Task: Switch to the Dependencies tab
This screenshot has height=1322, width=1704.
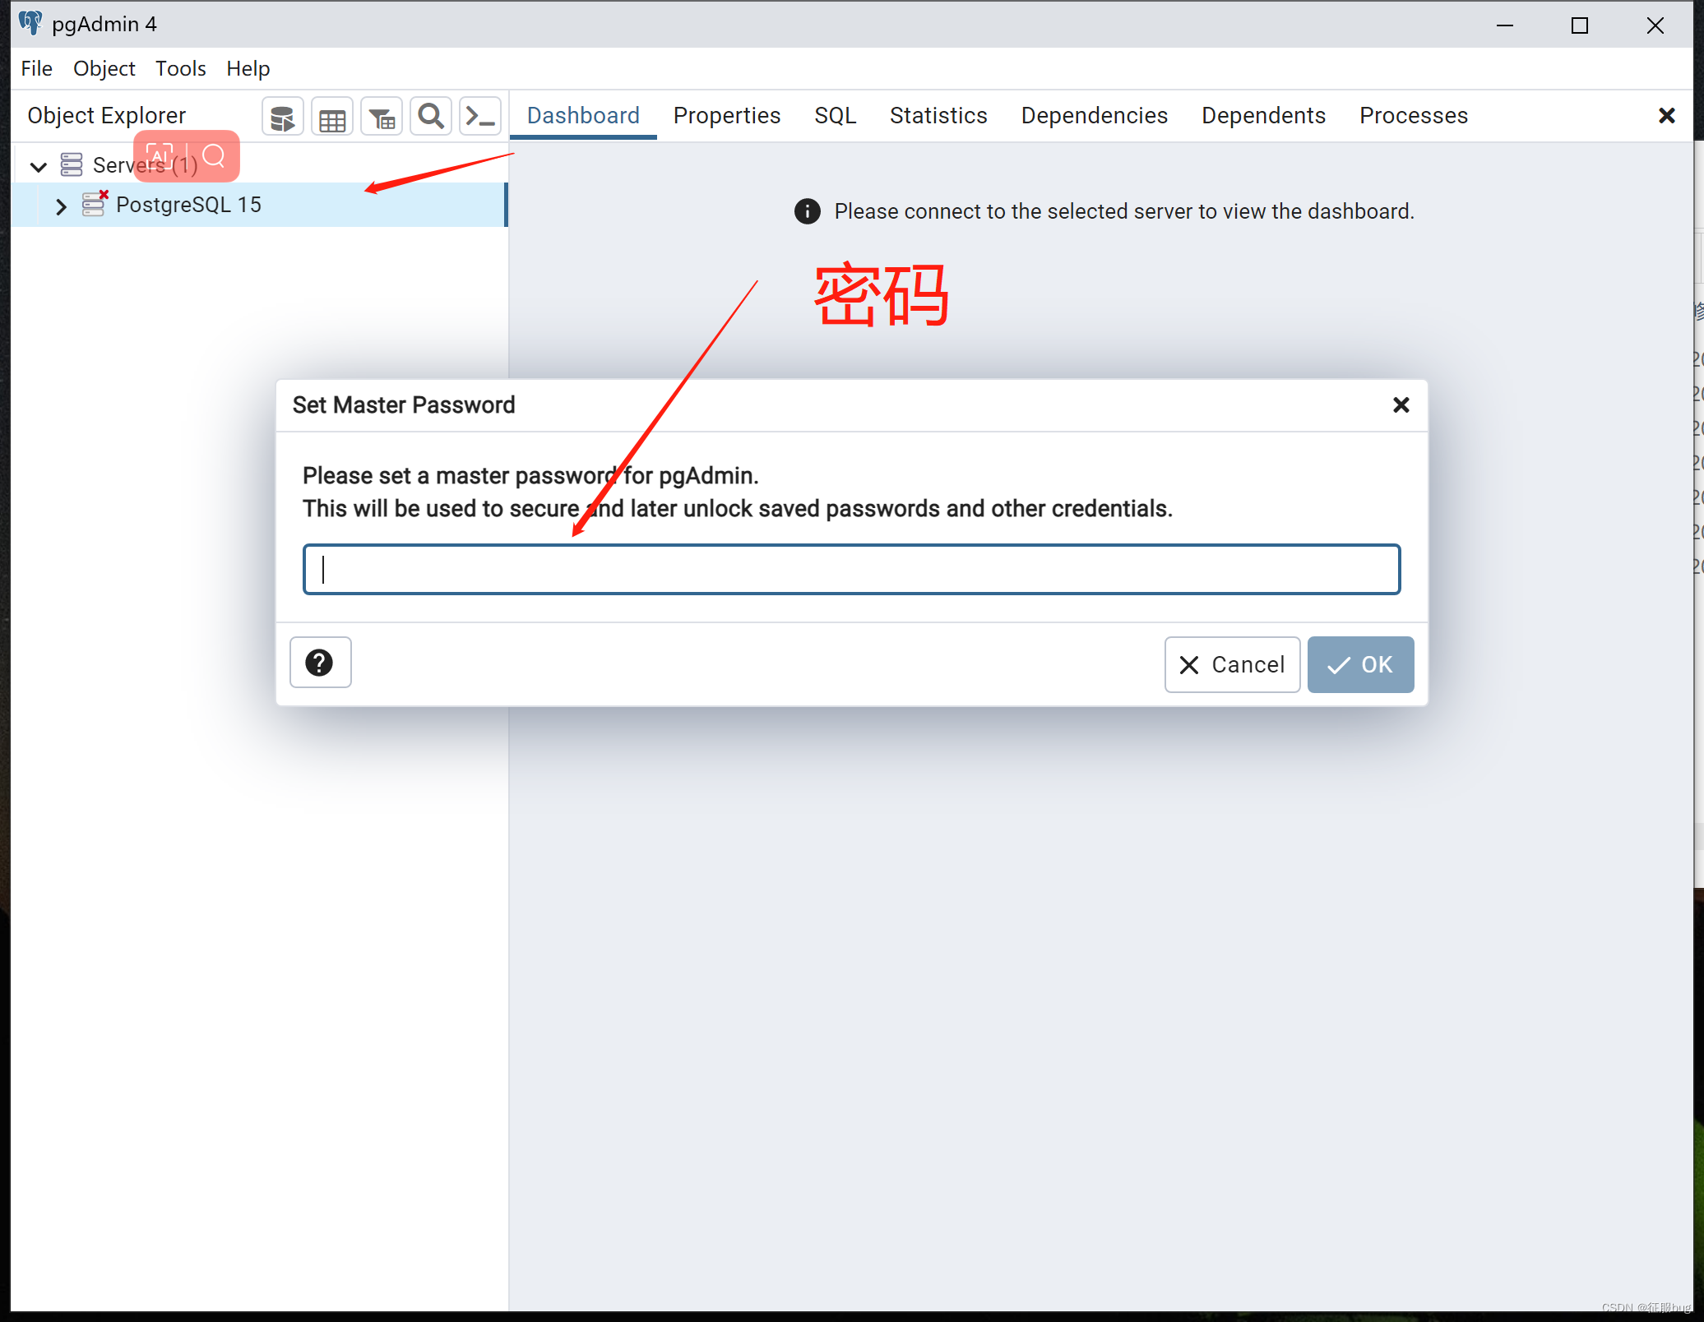Action: (x=1095, y=116)
